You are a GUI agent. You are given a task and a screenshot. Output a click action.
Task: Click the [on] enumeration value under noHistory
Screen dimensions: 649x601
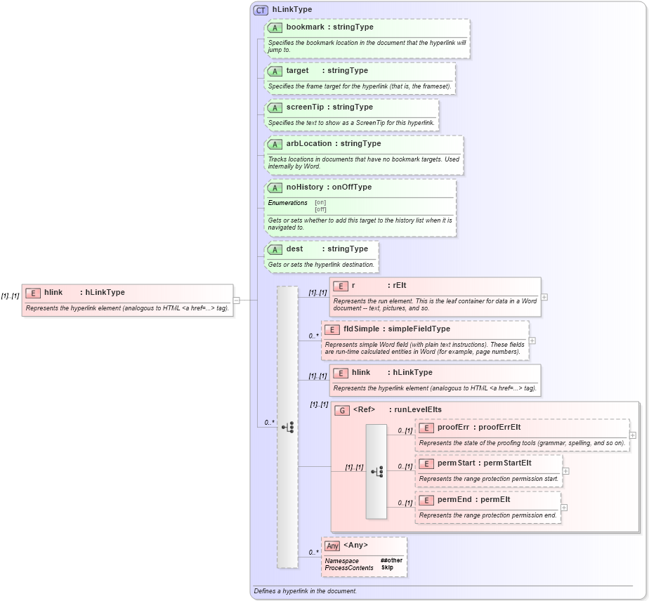point(320,202)
